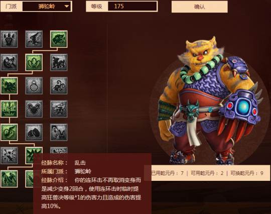
Task: Select the grey gourd bottle skill icon
Action: 34,85
